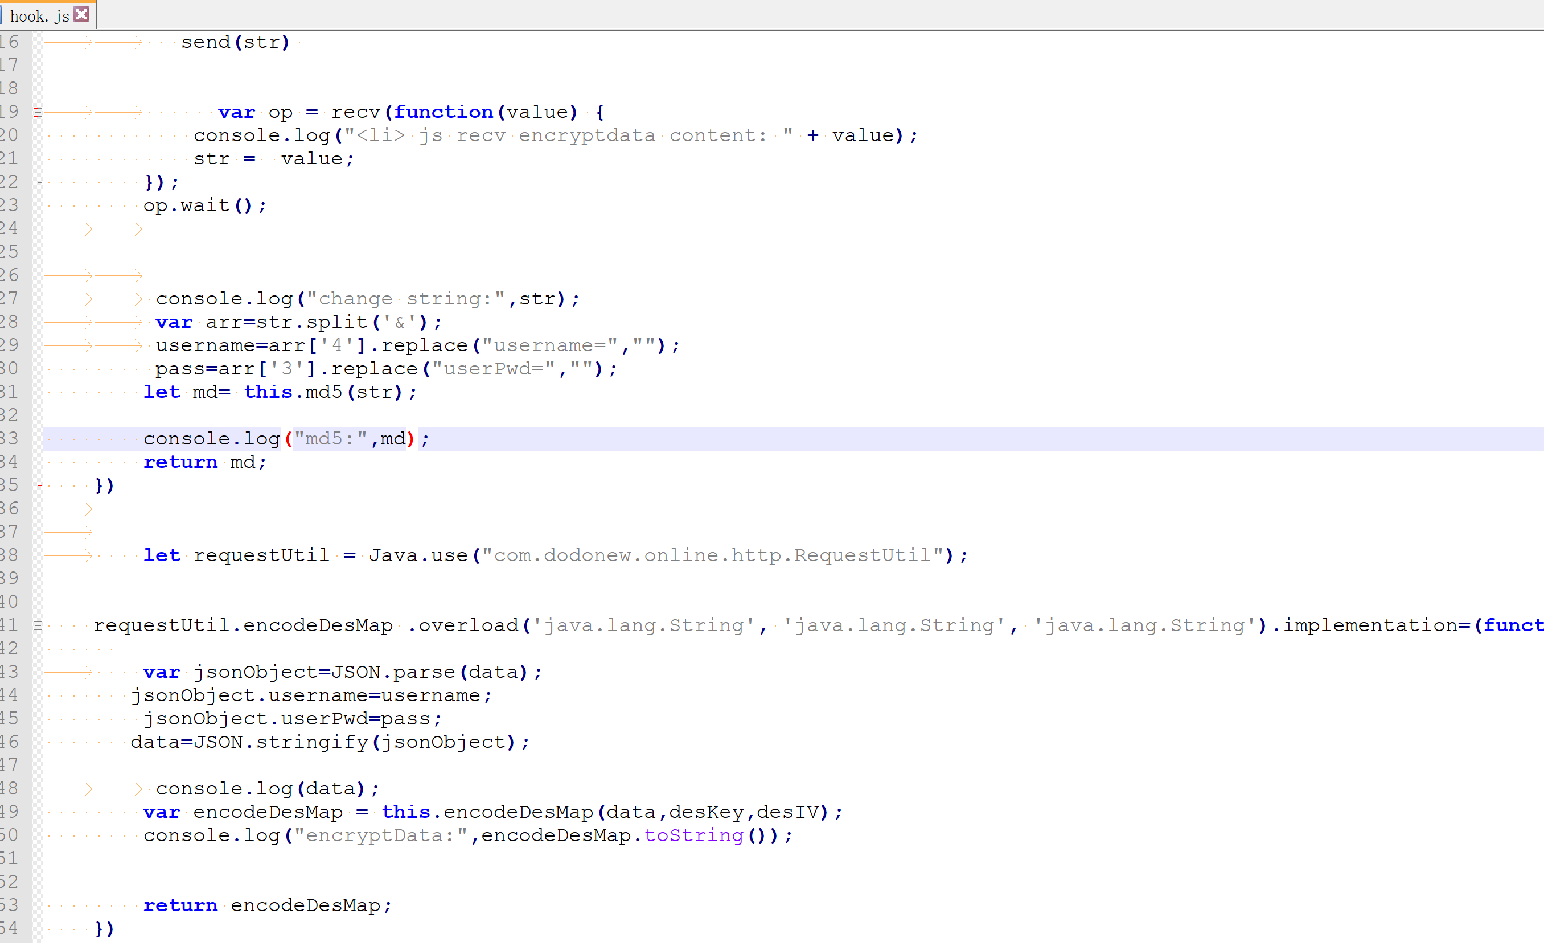Screen dimensions: 1544x943
Task: Click 'recv' in the var op line
Action: 355,112
